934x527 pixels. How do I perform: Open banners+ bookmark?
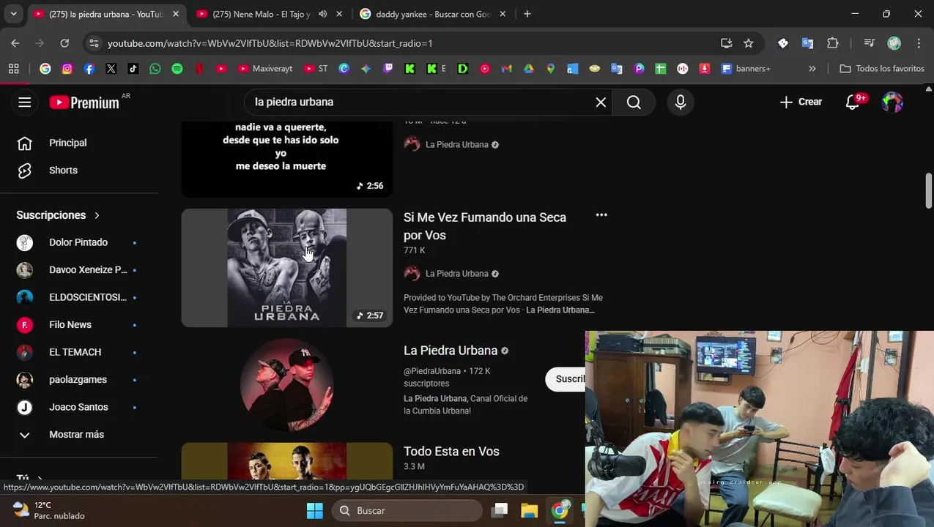(746, 69)
